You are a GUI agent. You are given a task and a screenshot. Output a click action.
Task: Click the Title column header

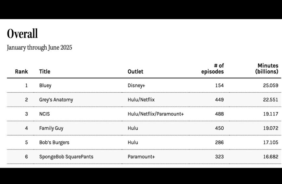pyautogui.click(x=45, y=71)
